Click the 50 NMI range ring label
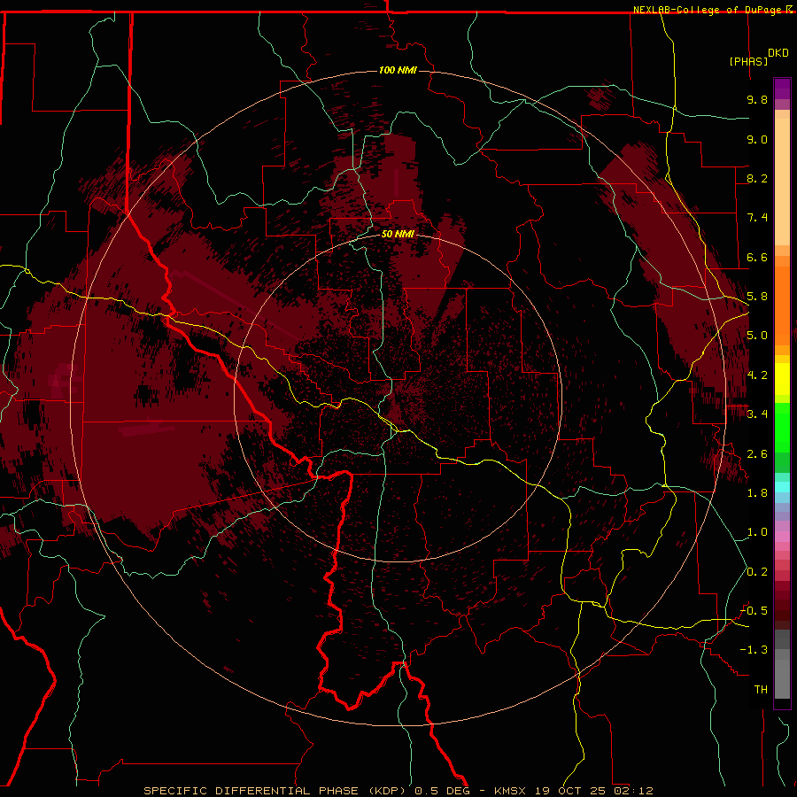Screen dimensions: 797x797 pos(398,234)
